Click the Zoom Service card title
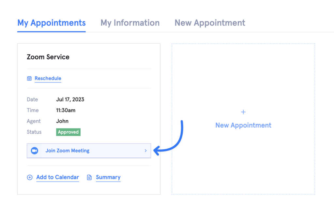334x207 pixels. pyautogui.click(x=48, y=57)
